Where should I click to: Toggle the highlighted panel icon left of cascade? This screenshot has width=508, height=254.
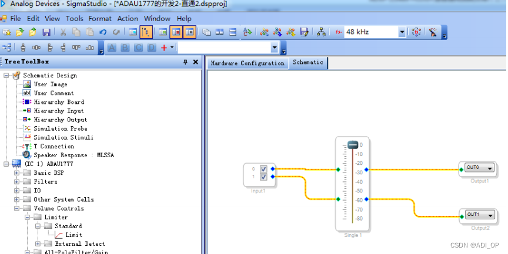pyautogui.click(x=189, y=32)
